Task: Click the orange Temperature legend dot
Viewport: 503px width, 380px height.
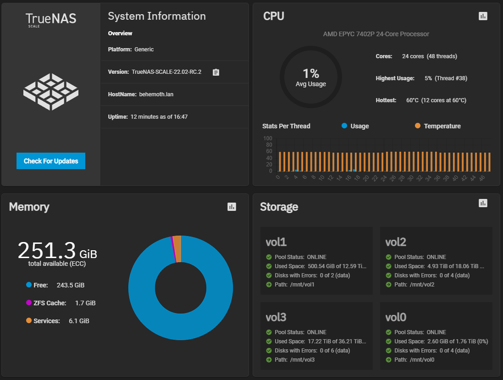Action: tap(417, 126)
